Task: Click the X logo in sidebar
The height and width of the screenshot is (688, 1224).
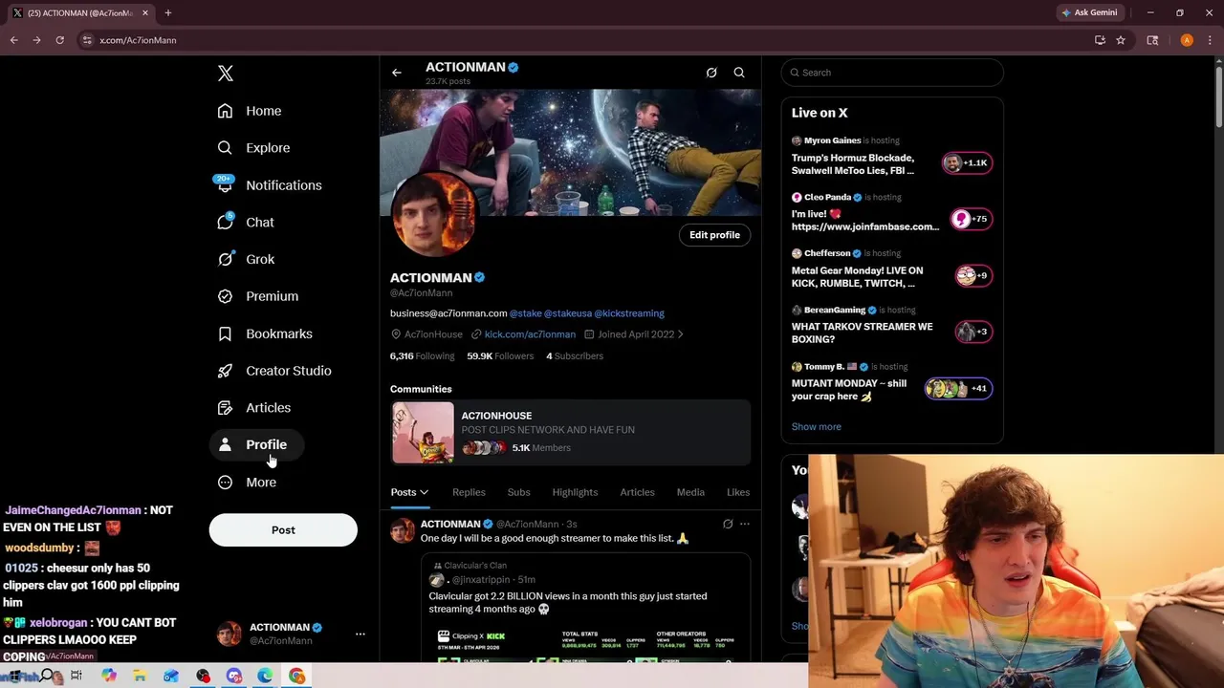Action: (x=226, y=74)
